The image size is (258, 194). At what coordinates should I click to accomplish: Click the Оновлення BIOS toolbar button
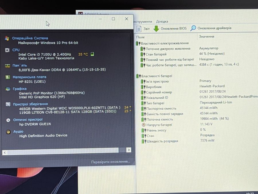click(170, 28)
